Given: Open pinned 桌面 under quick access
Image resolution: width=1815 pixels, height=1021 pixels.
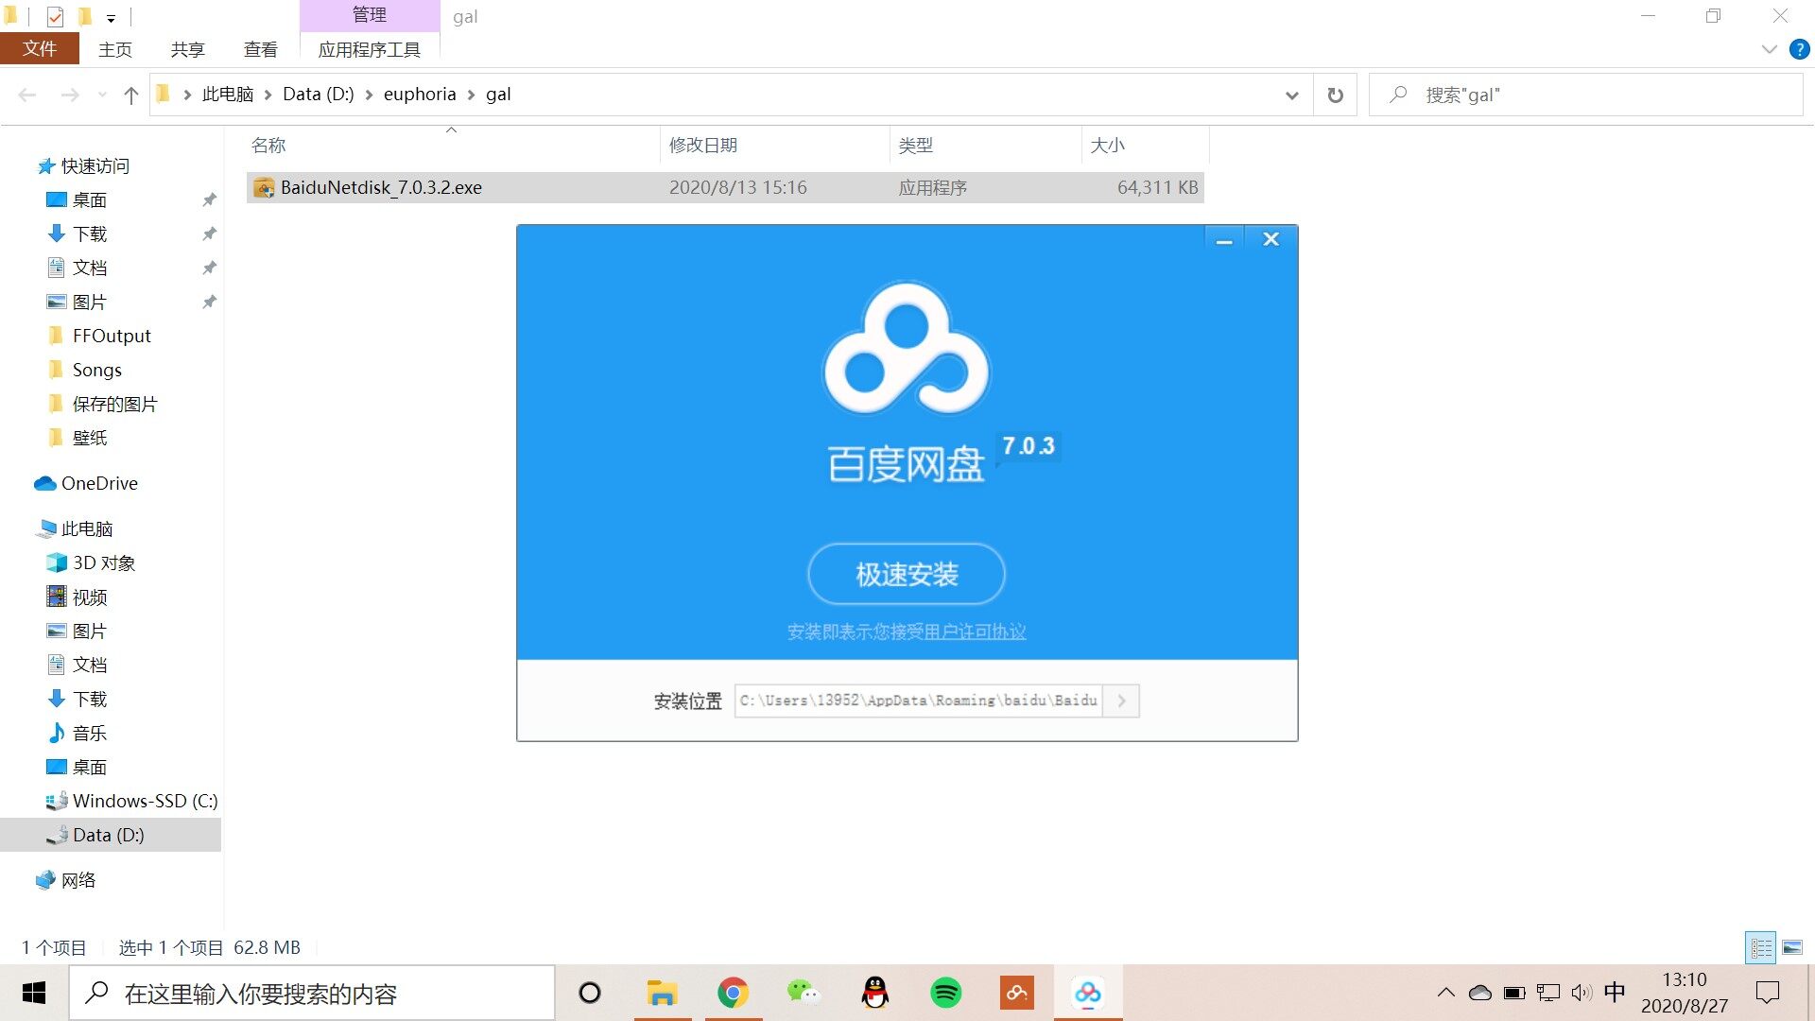Looking at the screenshot, I should [x=89, y=199].
